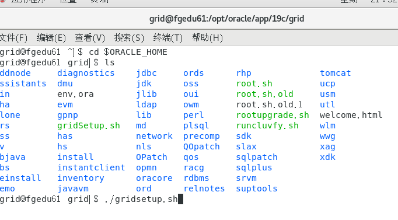398x220 pixels.
Task: Click the 'dmu' directory entry
Action: coord(65,83)
